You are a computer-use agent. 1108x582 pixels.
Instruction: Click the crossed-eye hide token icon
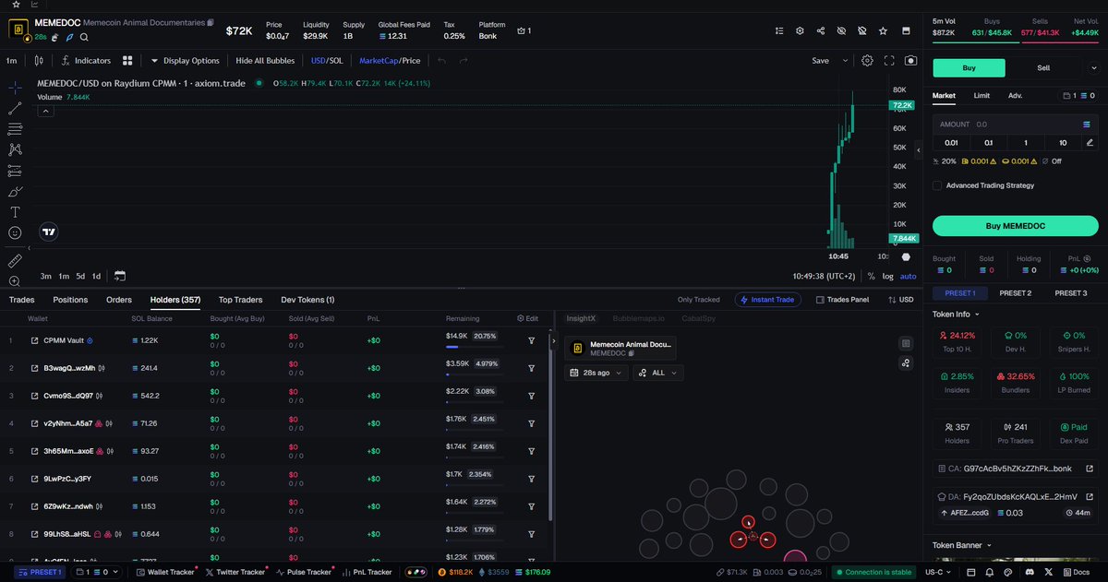pyautogui.click(x=841, y=30)
